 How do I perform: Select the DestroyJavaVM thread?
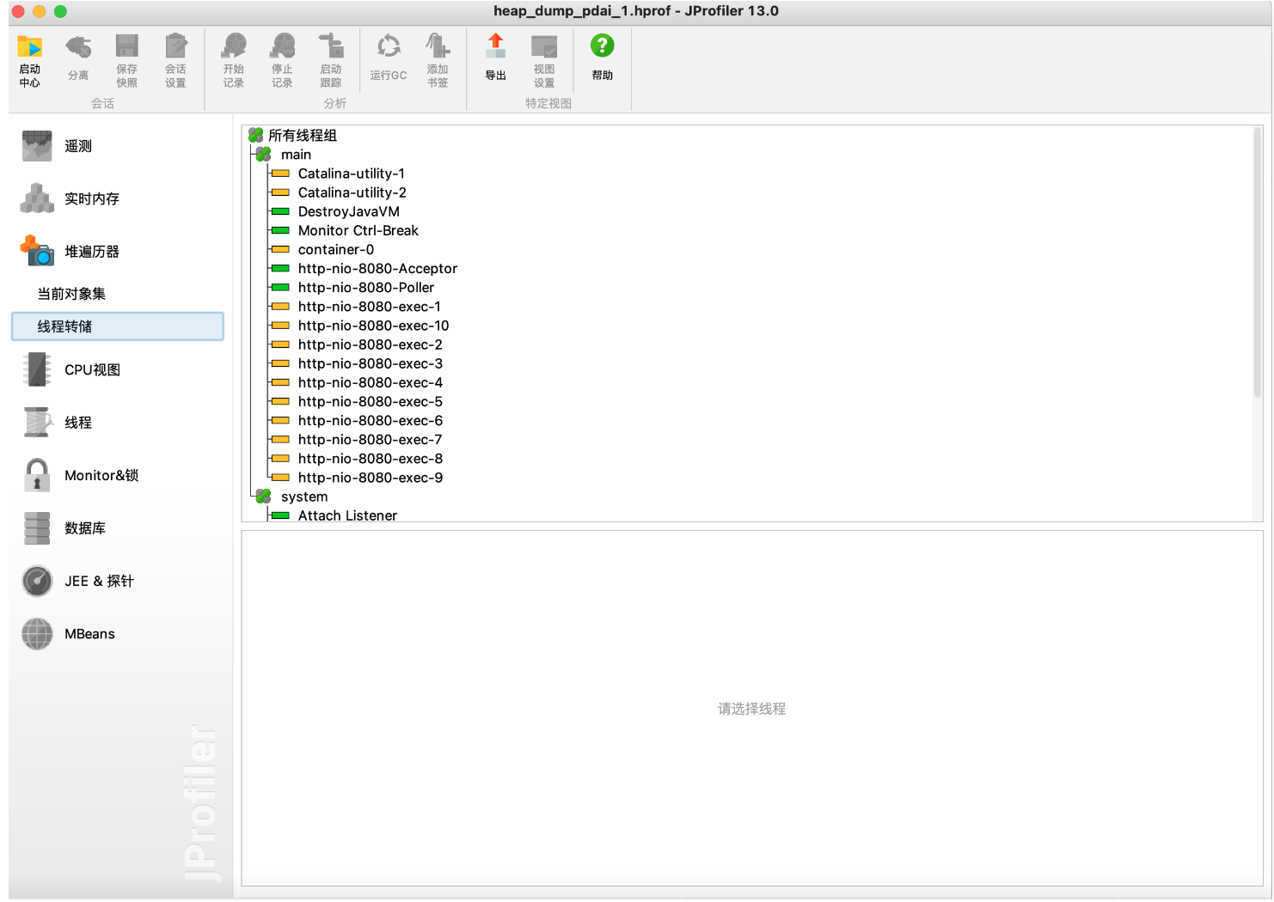click(x=348, y=211)
